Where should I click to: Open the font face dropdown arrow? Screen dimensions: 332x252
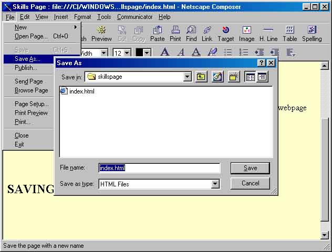104,52
